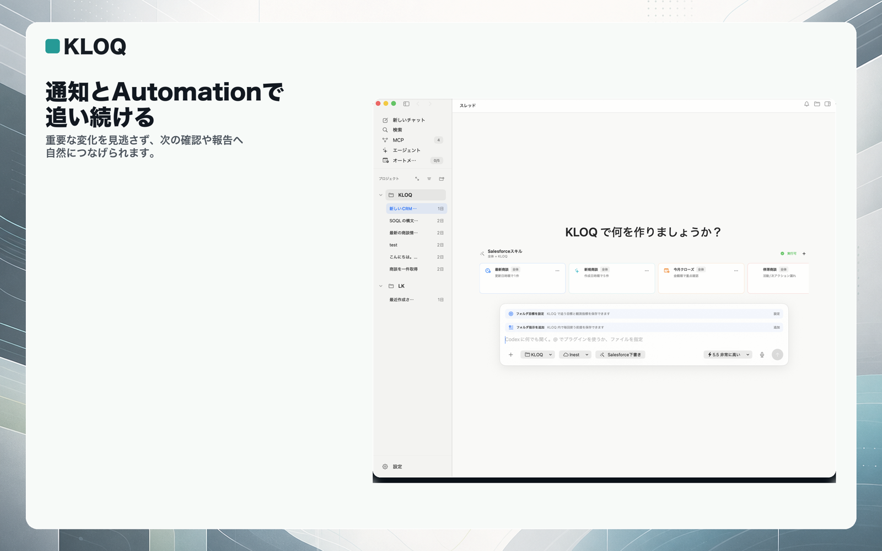The height and width of the screenshot is (551, 882).
Task: Click the フォルダ指示を追加 list icon
Action: (511, 327)
